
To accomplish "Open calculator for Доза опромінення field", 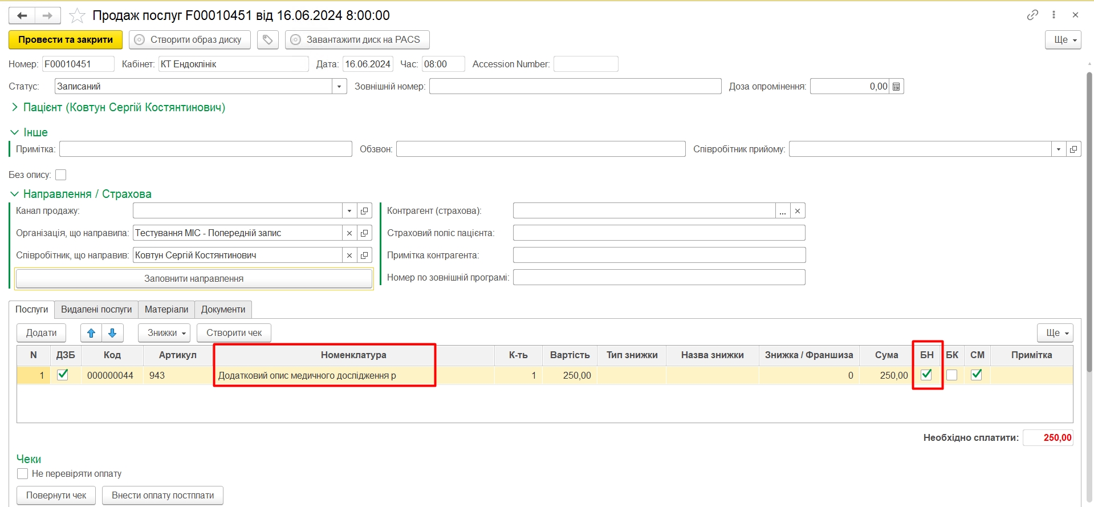I will 896,87.
